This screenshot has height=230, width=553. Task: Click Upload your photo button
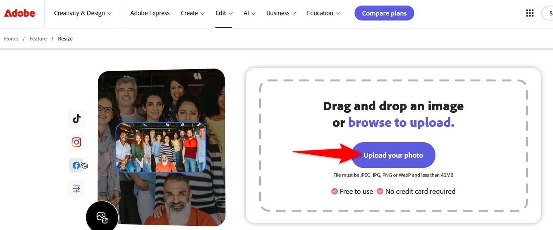pos(393,155)
